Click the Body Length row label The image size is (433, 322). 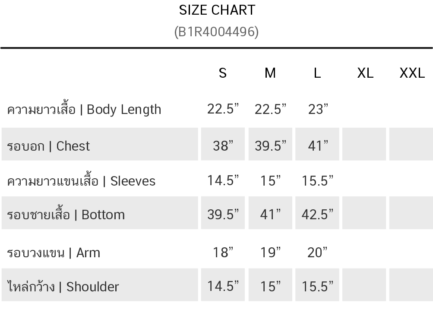[x=84, y=109]
